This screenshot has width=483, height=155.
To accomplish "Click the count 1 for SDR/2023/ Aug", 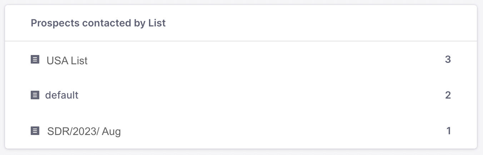I will [x=448, y=131].
